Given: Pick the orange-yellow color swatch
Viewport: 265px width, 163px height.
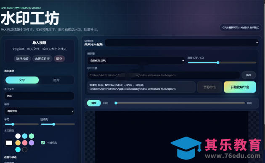Looking at the screenshot, I should pyautogui.click(x=18, y=143).
